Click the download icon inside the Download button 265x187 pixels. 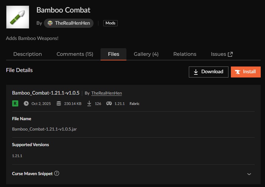click(195, 72)
